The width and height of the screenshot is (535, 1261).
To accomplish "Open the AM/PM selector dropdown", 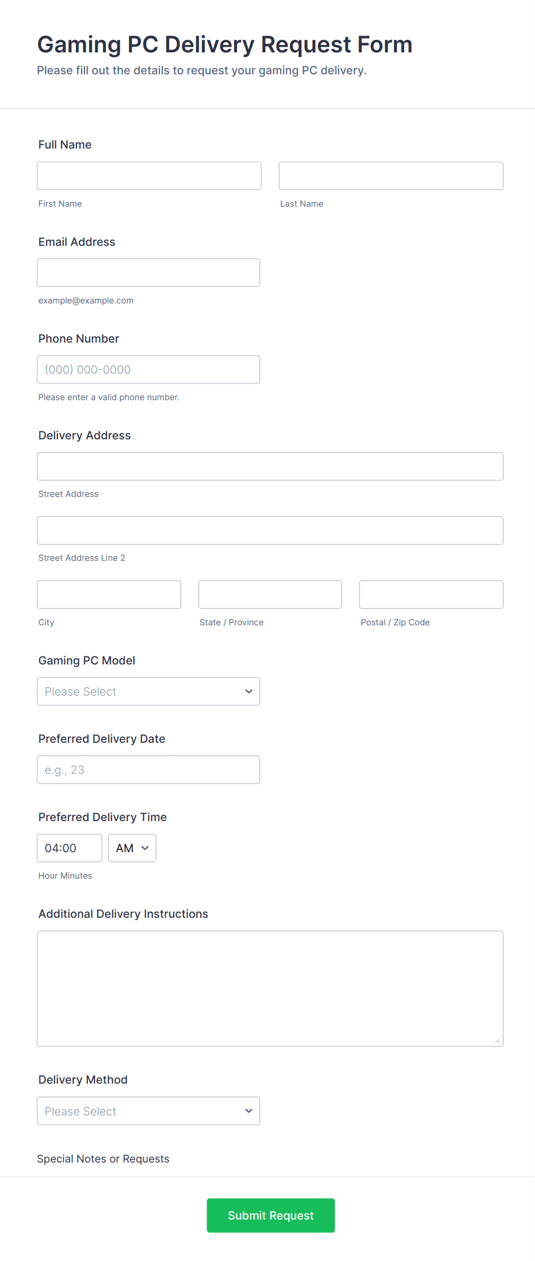I will tap(132, 848).
